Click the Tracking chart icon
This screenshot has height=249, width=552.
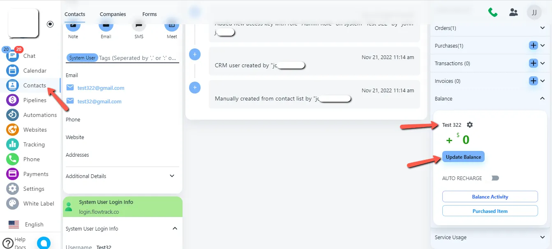[13, 144]
